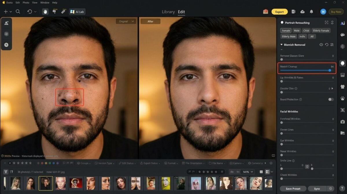
Task: Reset the Blemish Removal section
Action: (x=326, y=45)
